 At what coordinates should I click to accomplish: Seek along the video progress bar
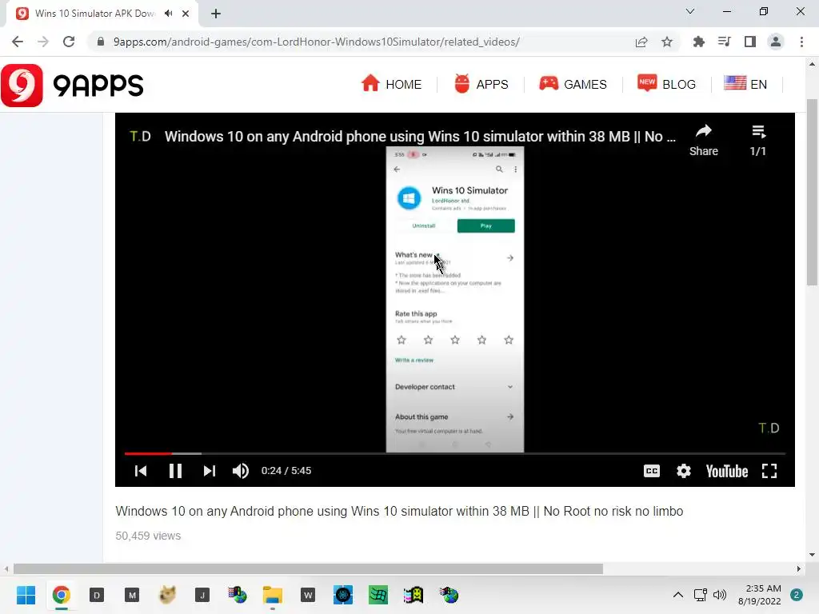455,454
